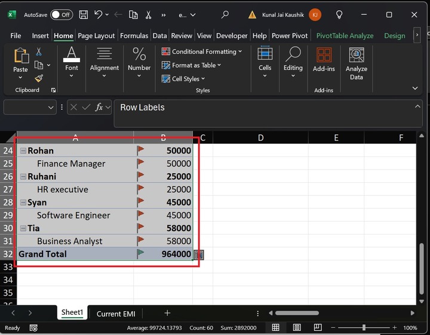Collapse the Tia row group
The image size is (430, 335).
(23, 228)
